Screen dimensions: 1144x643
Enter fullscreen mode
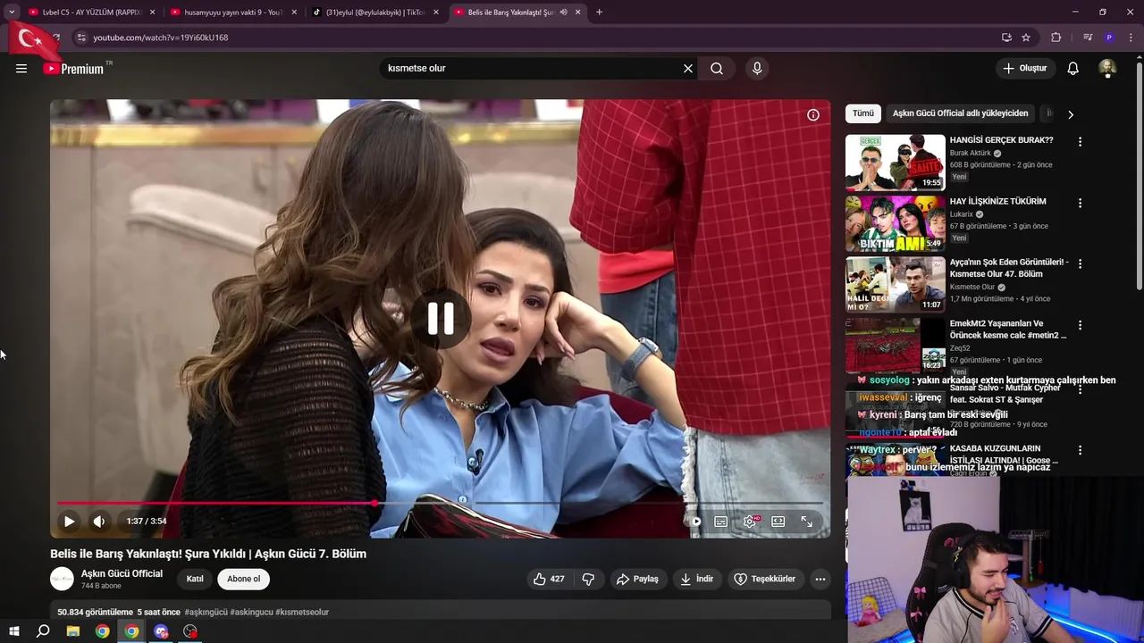[x=807, y=521]
